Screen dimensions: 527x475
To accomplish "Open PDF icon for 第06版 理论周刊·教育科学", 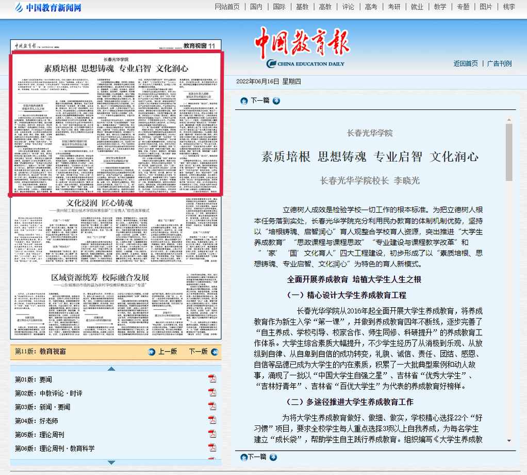I will click(212, 448).
